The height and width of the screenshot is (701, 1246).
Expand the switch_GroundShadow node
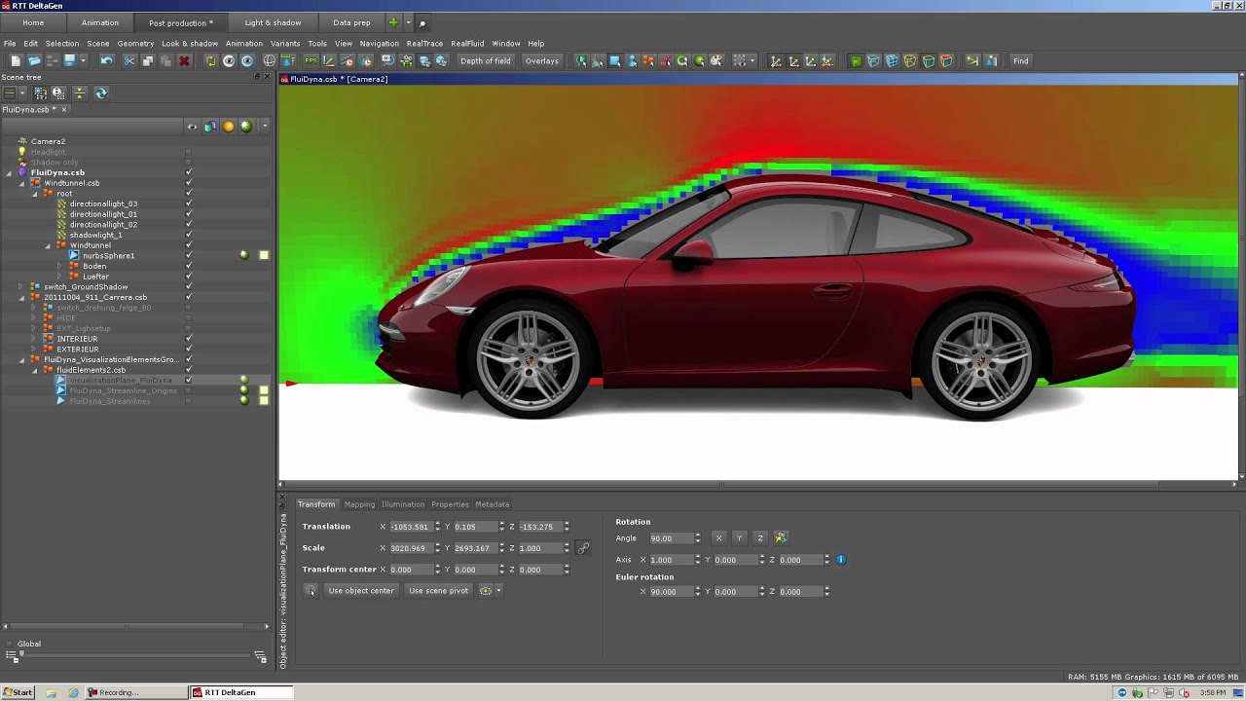click(20, 287)
